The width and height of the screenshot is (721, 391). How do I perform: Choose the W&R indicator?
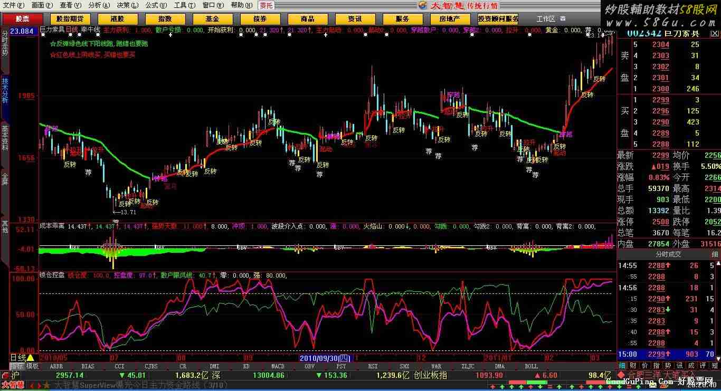click(436, 366)
